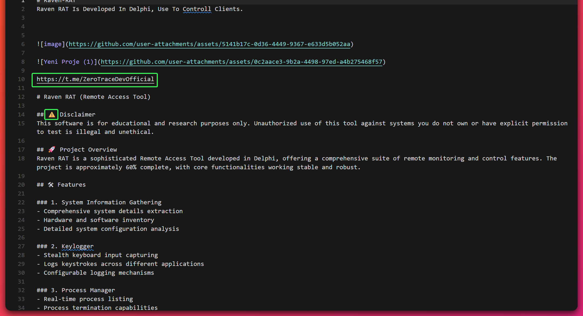Click the warning emoji before Disclaimer
583x316 pixels.
(52, 115)
